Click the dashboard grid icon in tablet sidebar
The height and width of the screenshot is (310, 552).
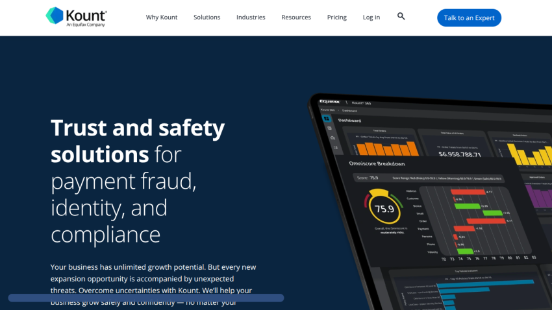(x=327, y=119)
